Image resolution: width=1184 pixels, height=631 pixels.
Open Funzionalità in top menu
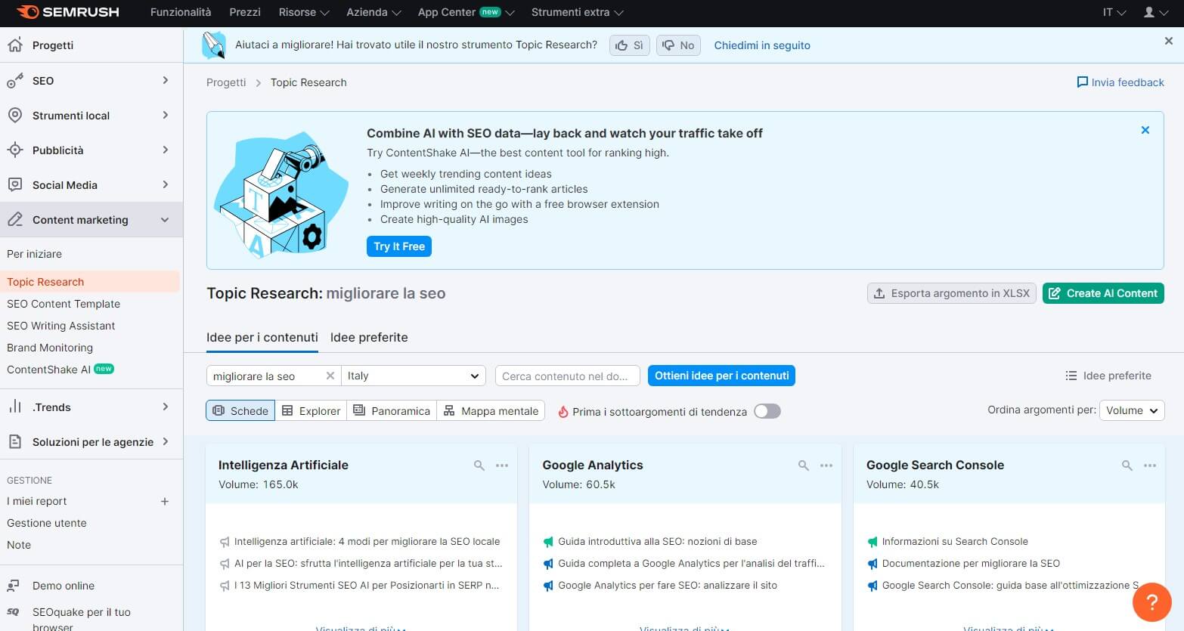[x=181, y=12]
